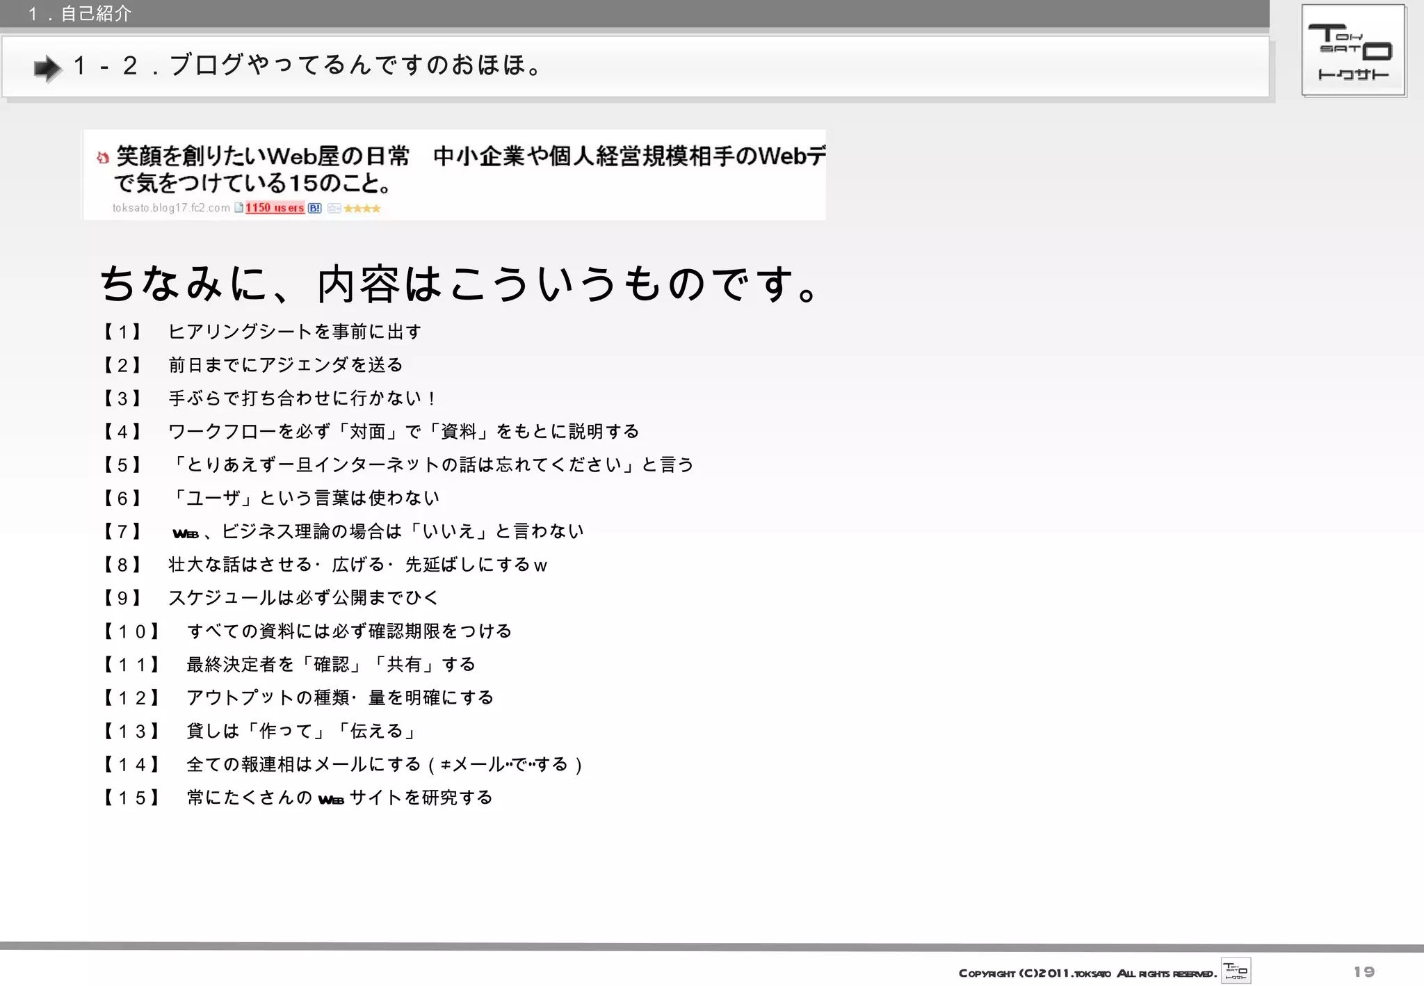Image resolution: width=1424 pixels, height=986 pixels.
Task: Click item 12 アウトプットの種類・量を明確にする
Action: click(298, 697)
